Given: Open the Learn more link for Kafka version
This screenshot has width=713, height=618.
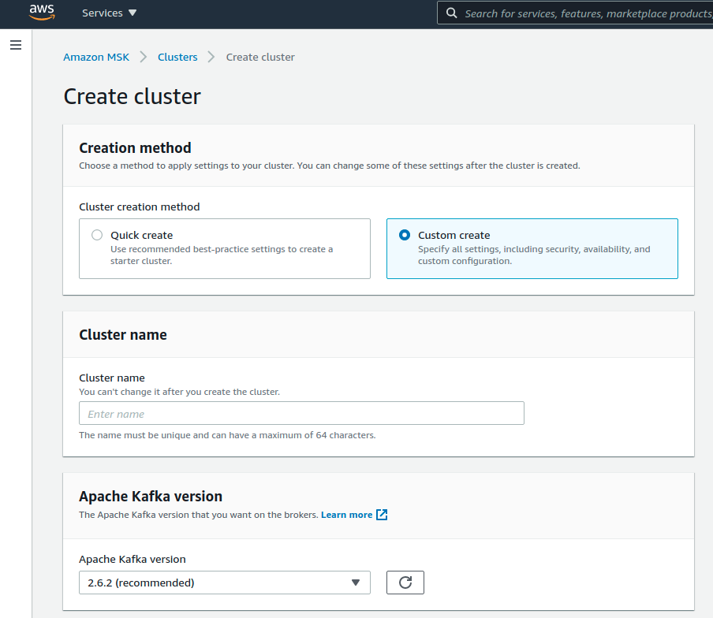Looking at the screenshot, I should (x=346, y=515).
